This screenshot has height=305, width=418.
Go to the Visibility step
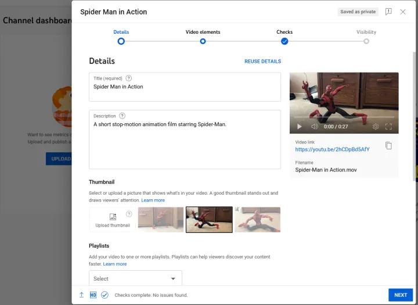366,41
